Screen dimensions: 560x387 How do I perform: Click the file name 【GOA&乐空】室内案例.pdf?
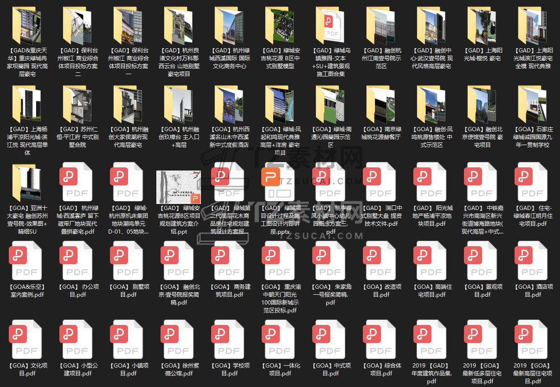pos(27,291)
